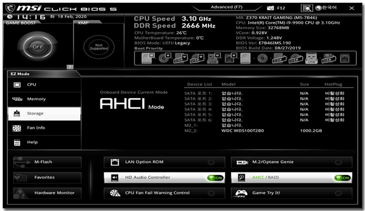Open the Fan Info section
Screen dimensions: 365x211
tap(44, 128)
